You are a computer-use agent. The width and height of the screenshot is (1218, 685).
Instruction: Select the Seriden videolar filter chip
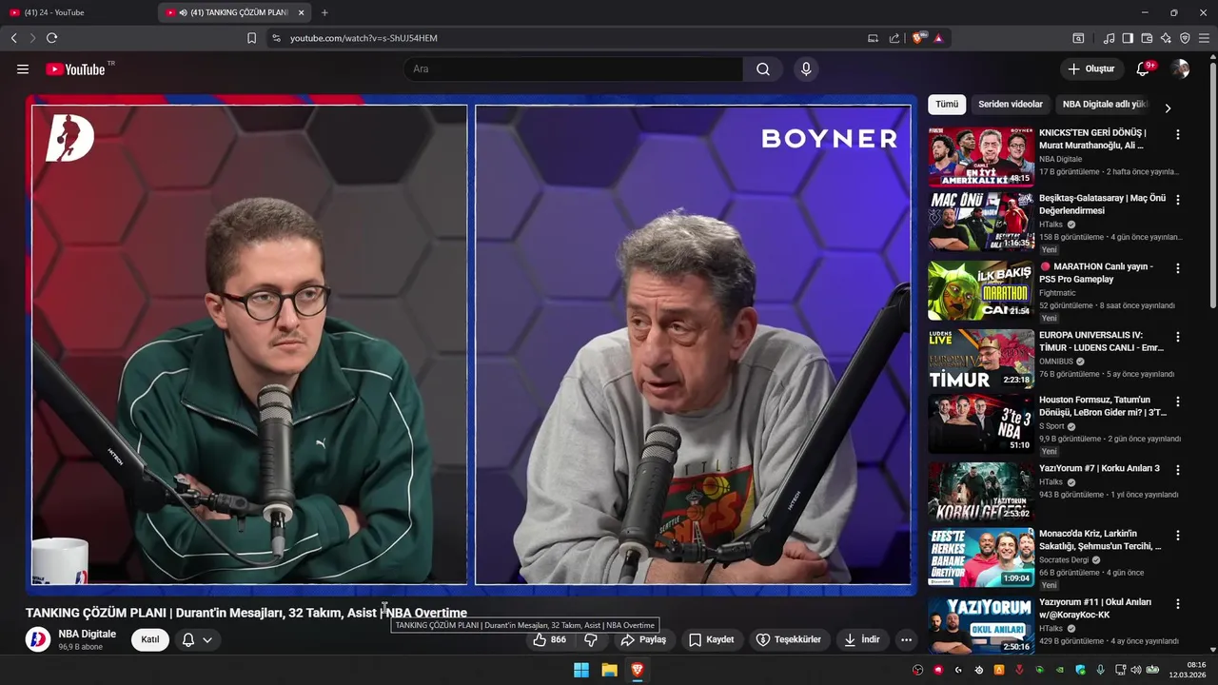point(1011,105)
